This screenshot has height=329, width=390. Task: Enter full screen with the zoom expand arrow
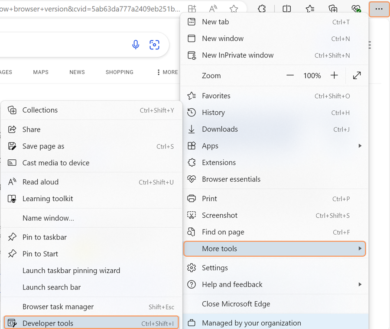coord(357,76)
